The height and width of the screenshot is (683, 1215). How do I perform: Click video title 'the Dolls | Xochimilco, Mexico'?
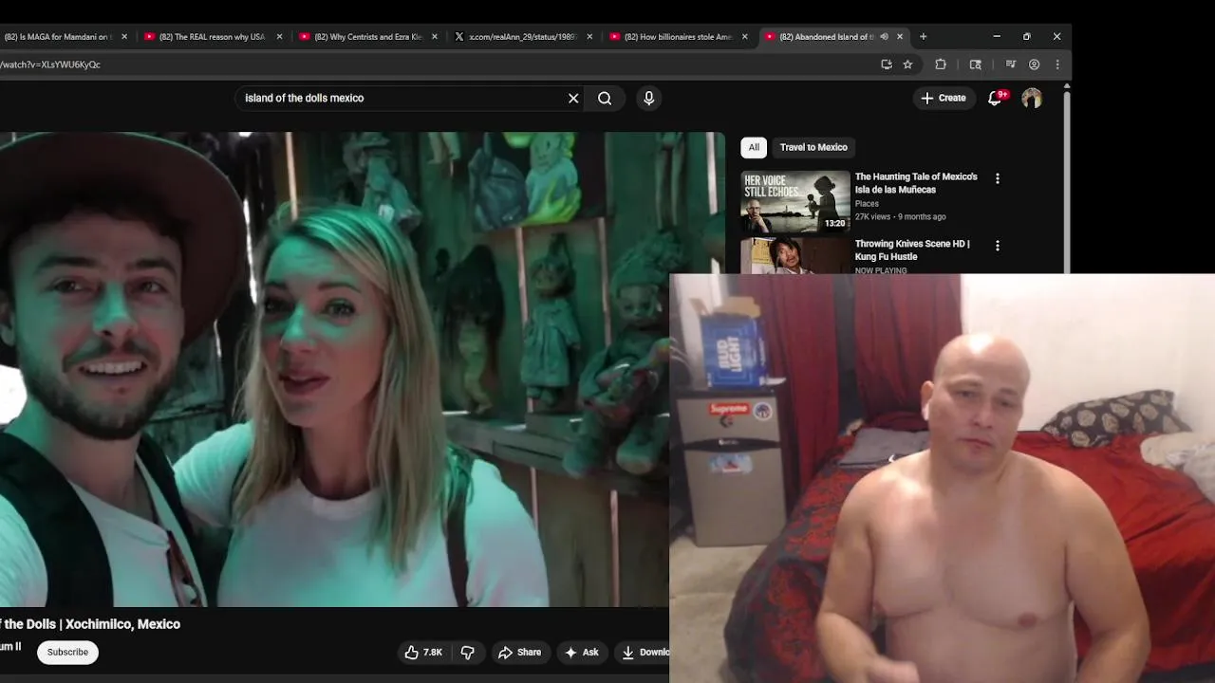[x=90, y=624]
